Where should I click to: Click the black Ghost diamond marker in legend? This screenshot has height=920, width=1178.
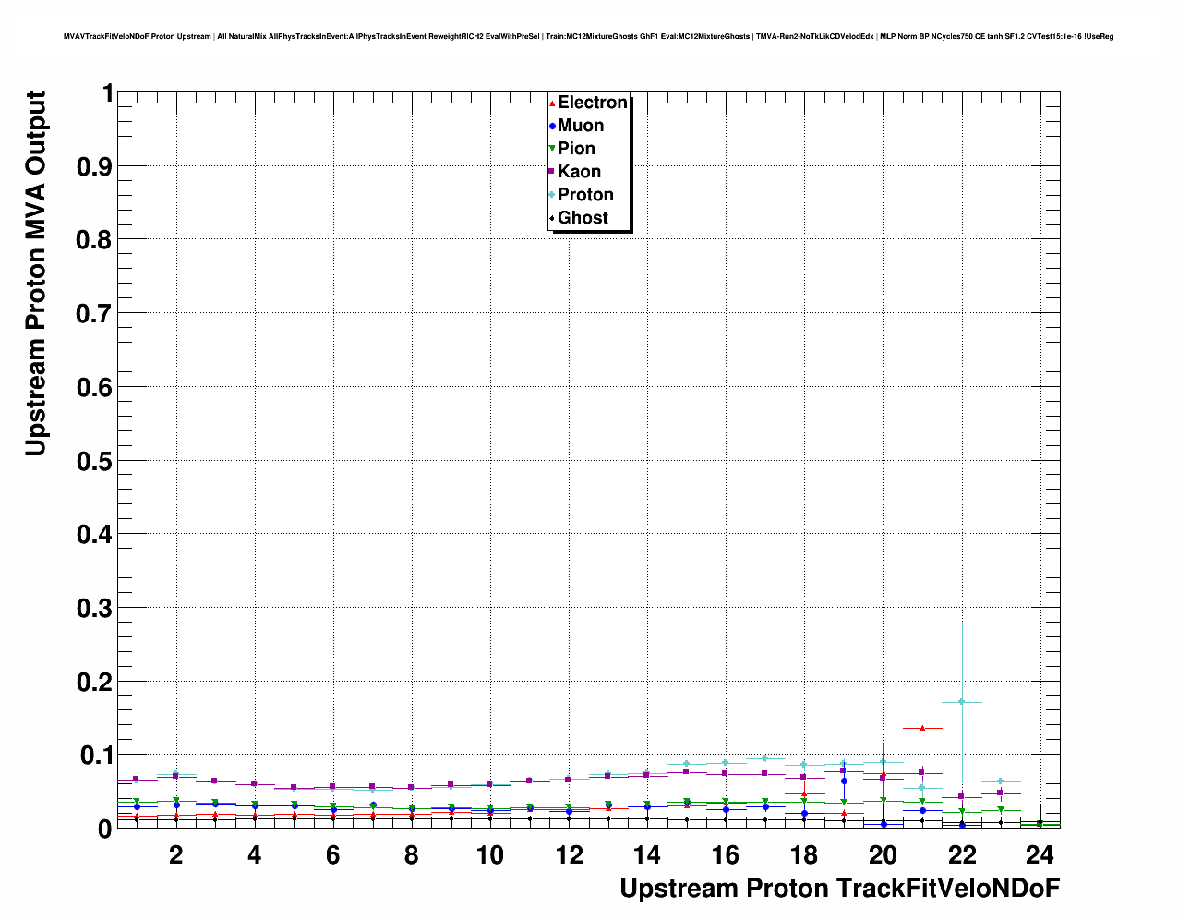coord(552,218)
